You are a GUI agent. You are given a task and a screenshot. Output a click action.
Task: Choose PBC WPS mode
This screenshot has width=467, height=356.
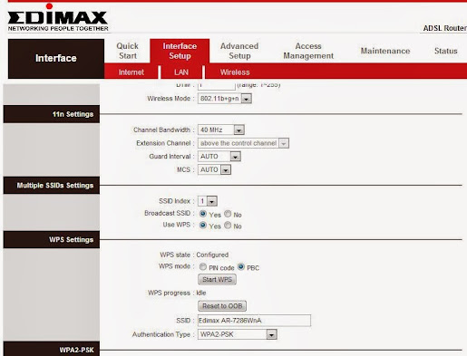(241, 267)
